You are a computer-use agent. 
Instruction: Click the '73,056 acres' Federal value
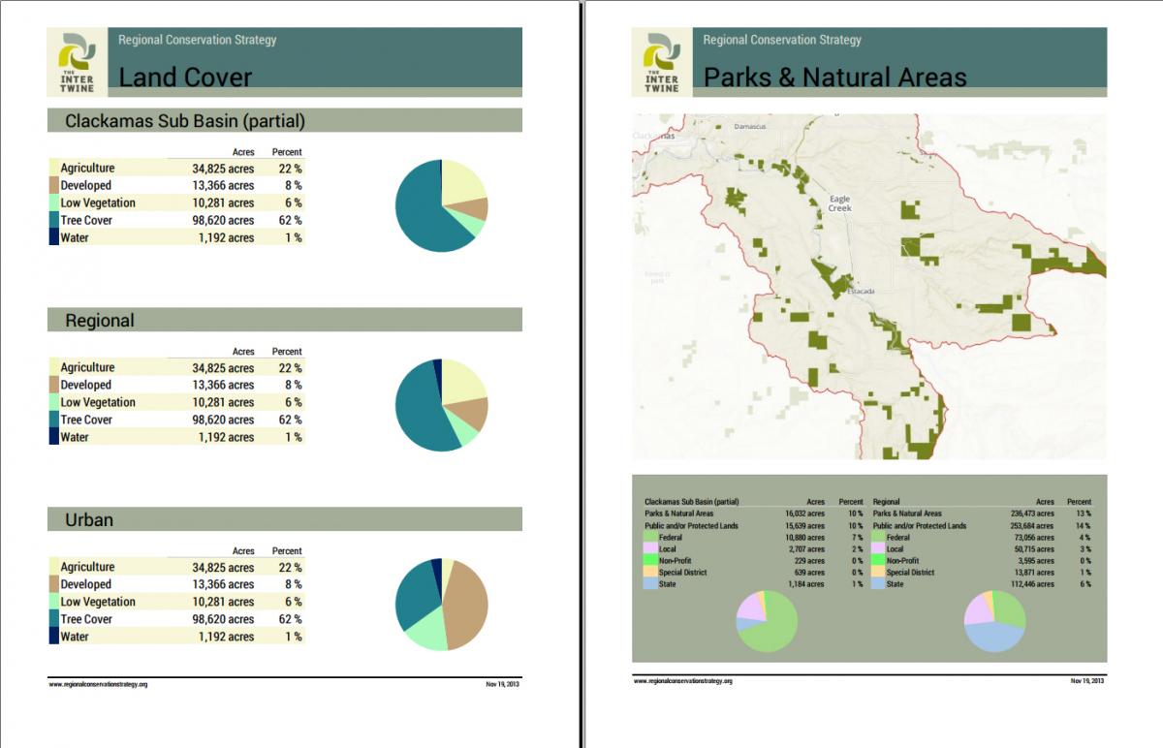click(1033, 537)
